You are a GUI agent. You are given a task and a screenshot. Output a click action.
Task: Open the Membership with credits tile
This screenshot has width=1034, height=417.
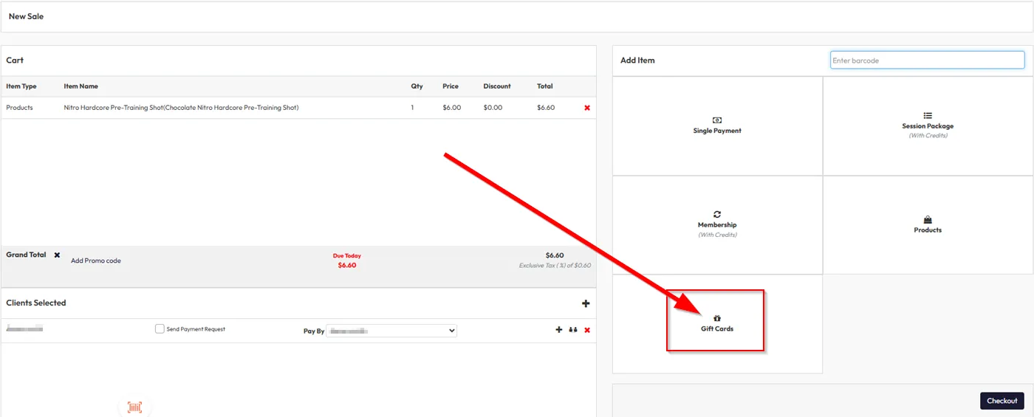(717, 224)
